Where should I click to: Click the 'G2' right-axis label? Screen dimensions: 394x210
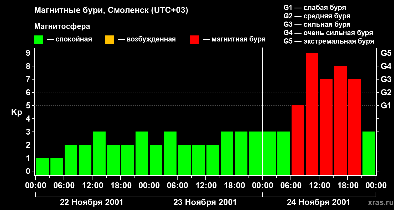click(386, 92)
